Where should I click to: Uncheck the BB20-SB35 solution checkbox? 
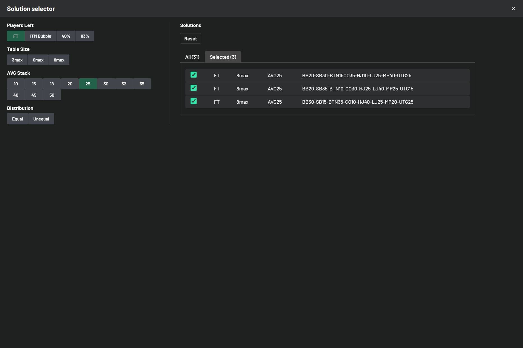pos(194,88)
